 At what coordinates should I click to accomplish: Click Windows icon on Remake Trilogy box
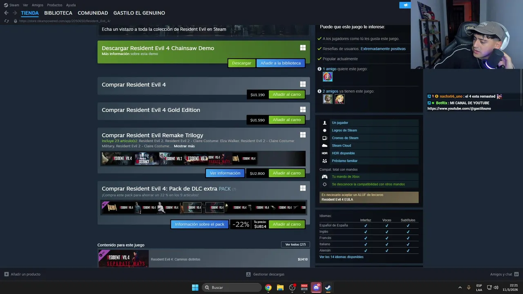point(303,135)
